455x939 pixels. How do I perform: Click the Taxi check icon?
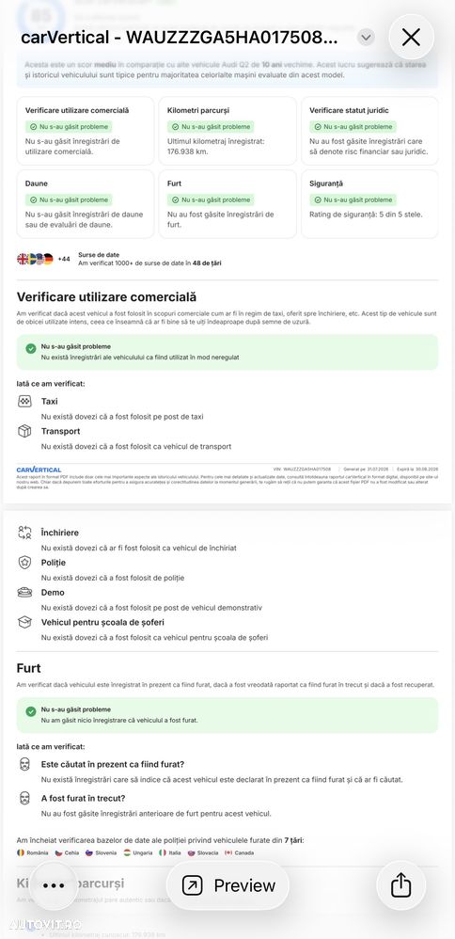[24, 401]
